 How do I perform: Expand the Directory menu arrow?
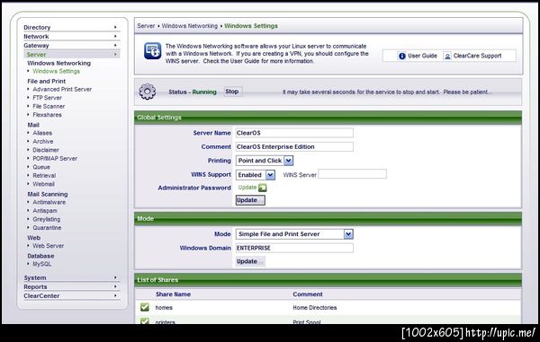pos(115,27)
